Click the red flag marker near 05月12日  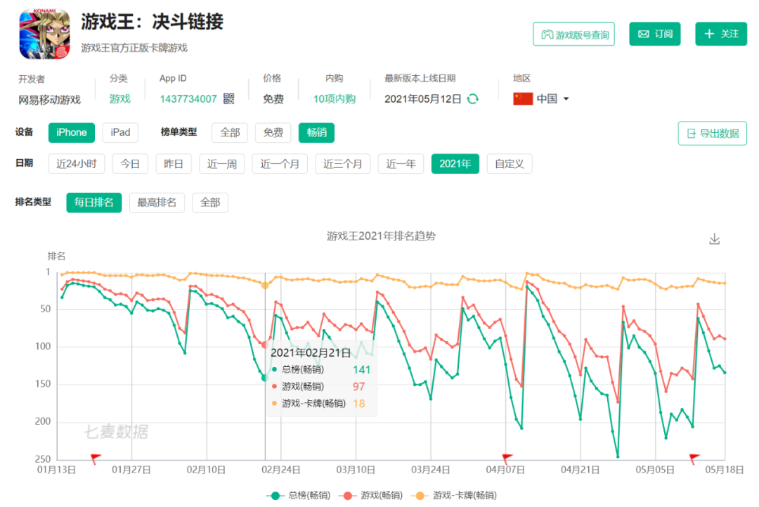[x=694, y=458]
